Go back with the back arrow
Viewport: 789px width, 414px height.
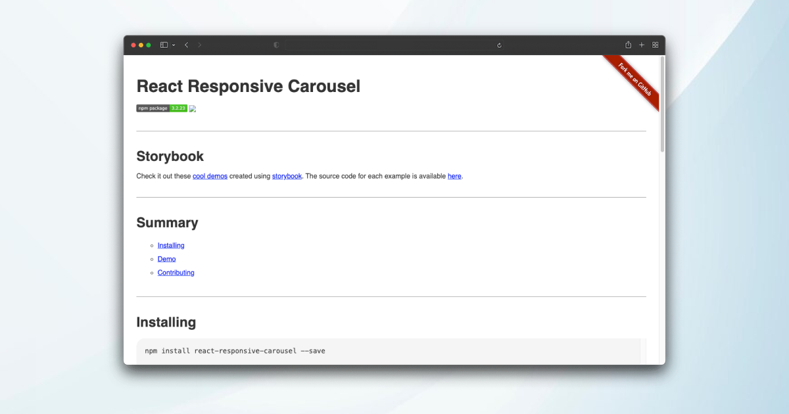tap(187, 45)
